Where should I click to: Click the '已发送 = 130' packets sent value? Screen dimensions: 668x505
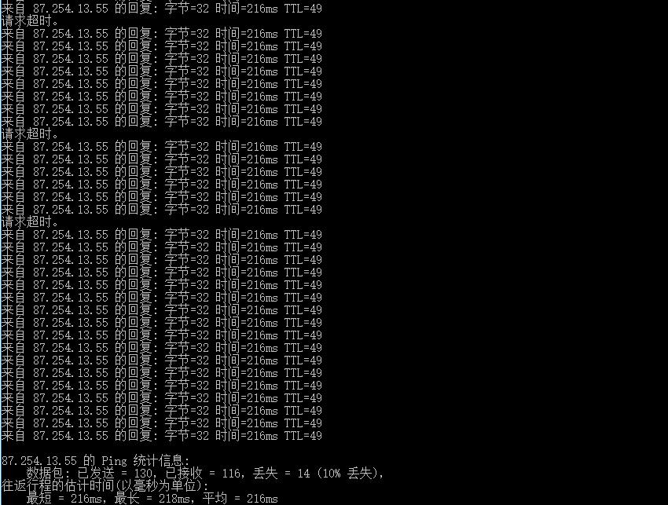pos(115,473)
